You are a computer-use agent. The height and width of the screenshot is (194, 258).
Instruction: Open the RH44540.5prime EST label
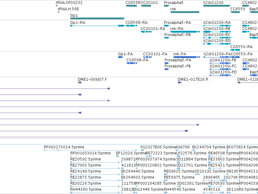[179, 189]
